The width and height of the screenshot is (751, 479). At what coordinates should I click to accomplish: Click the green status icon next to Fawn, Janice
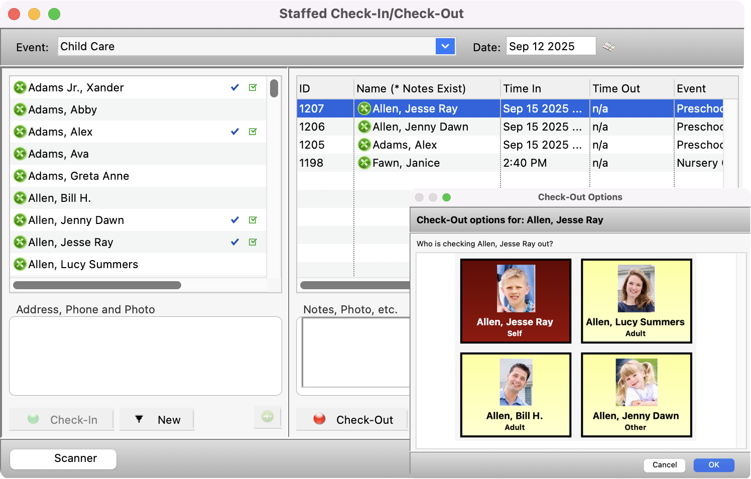point(364,163)
